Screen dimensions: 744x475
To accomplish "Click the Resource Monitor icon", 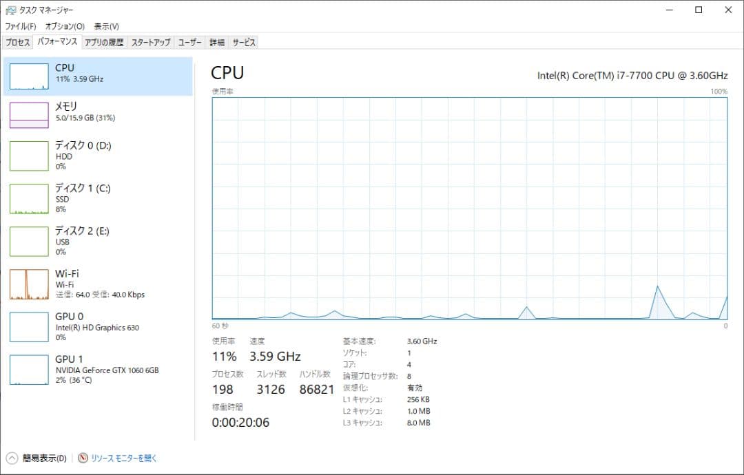I will coord(83,458).
